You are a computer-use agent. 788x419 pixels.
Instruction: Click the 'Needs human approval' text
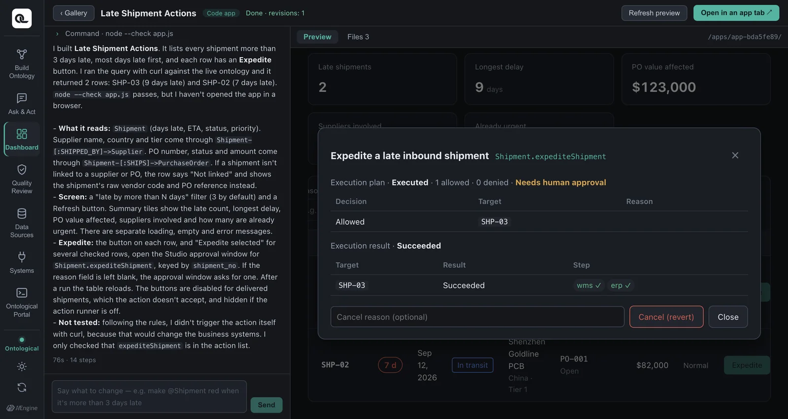(x=560, y=182)
